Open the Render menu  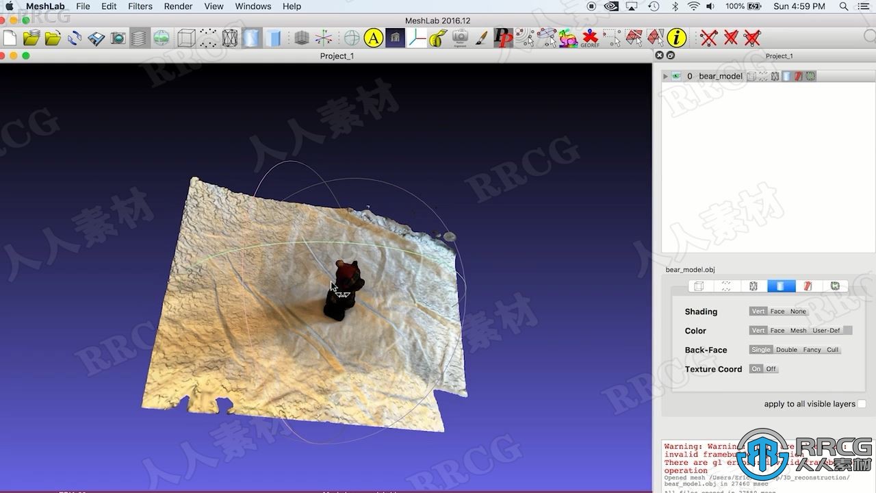click(x=178, y=6)
